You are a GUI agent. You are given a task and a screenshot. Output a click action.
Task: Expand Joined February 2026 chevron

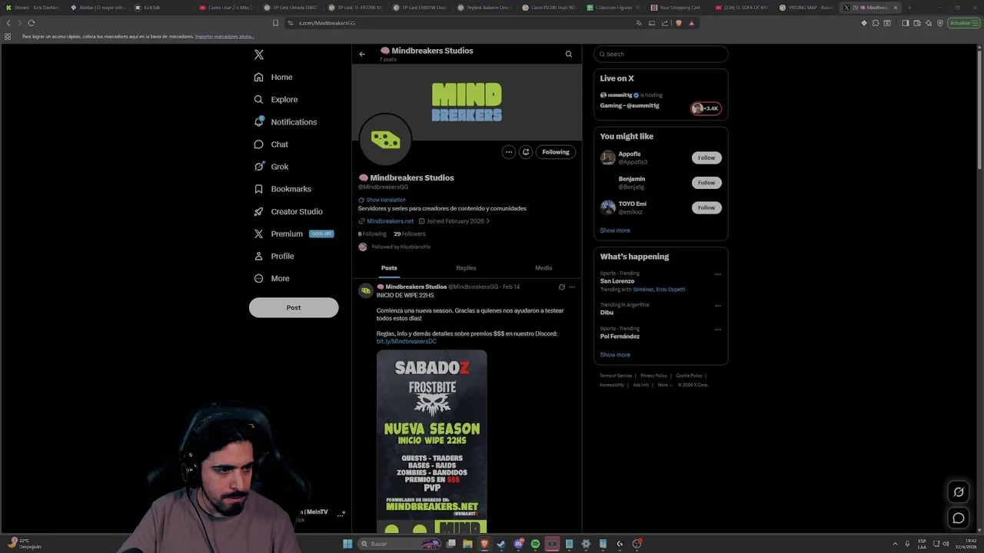[x=487, y=221]
